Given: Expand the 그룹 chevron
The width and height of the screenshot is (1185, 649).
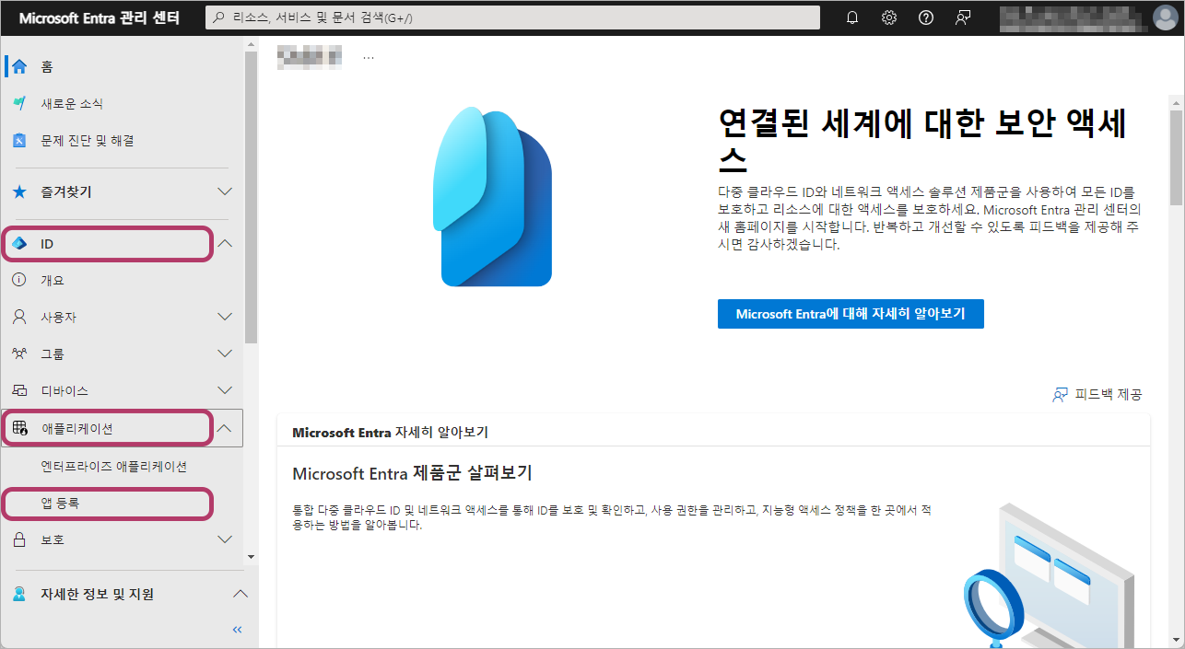Looking at the screenshot, I should pos(225,353).
